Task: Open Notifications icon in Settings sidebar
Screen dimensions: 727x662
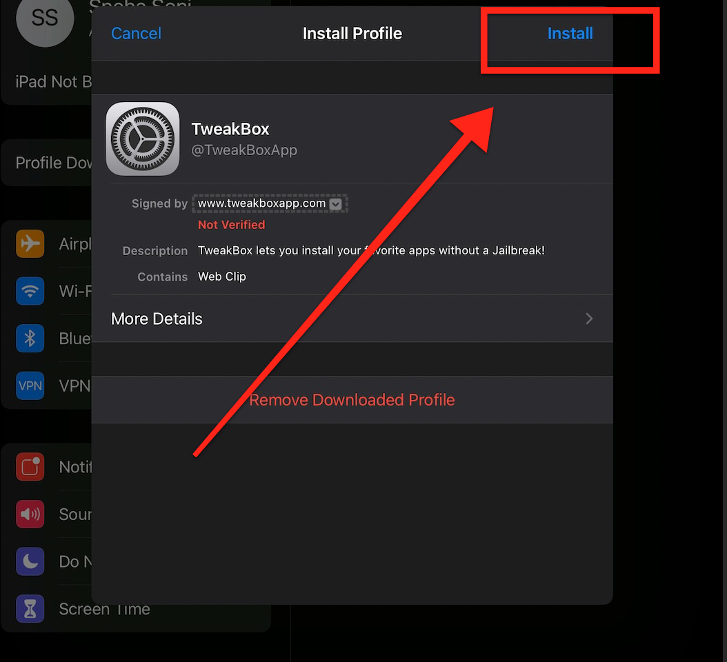Action: [x=30, y=467]
